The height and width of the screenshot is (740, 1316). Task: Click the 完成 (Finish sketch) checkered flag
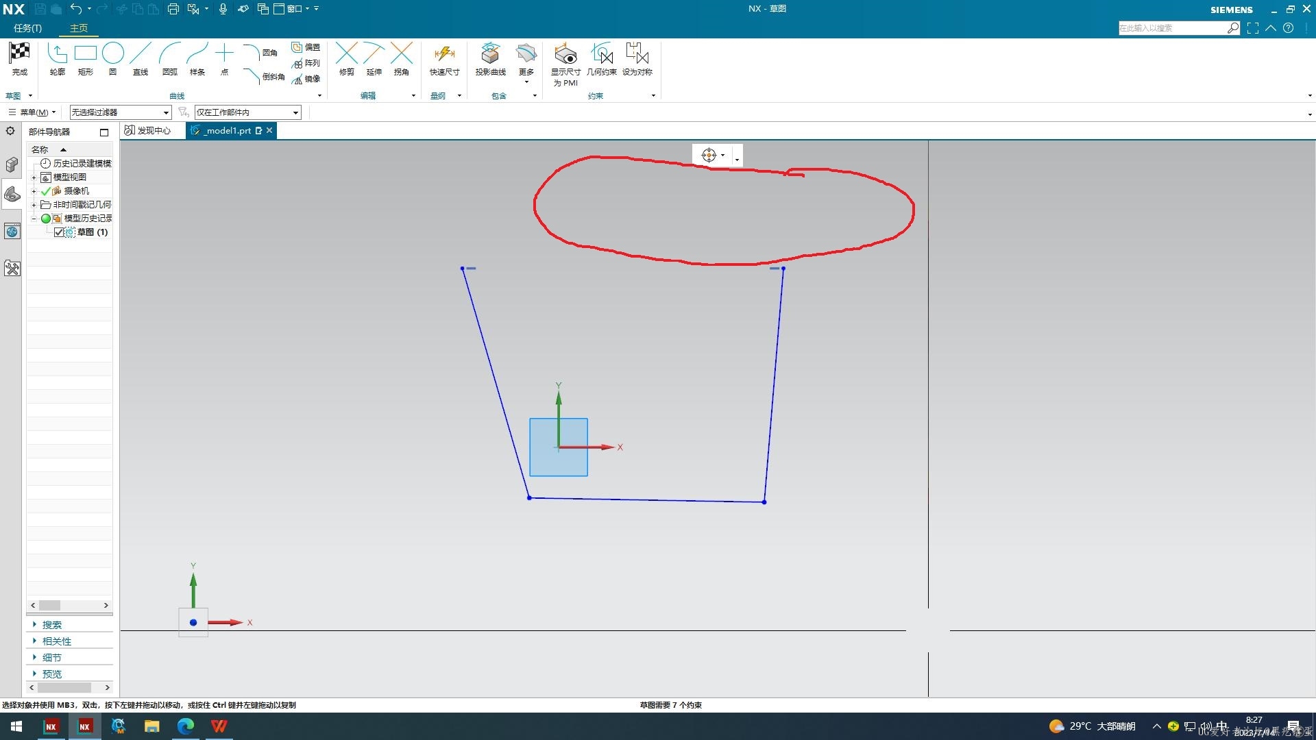[x=19, y=59]
